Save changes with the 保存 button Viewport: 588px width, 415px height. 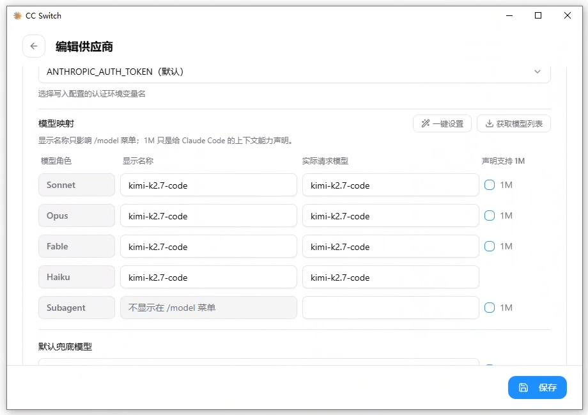point(537,388)
